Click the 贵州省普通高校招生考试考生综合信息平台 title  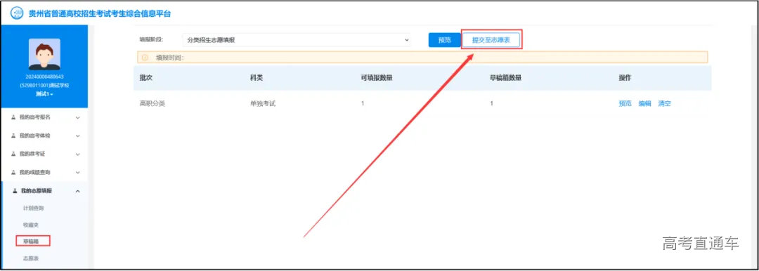[100, 14]
